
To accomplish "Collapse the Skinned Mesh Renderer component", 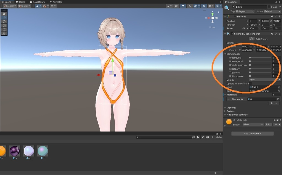I will point(225,34).
